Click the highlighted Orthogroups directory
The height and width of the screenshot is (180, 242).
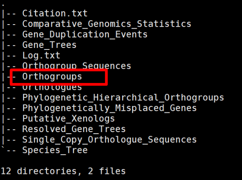(52, 76)
